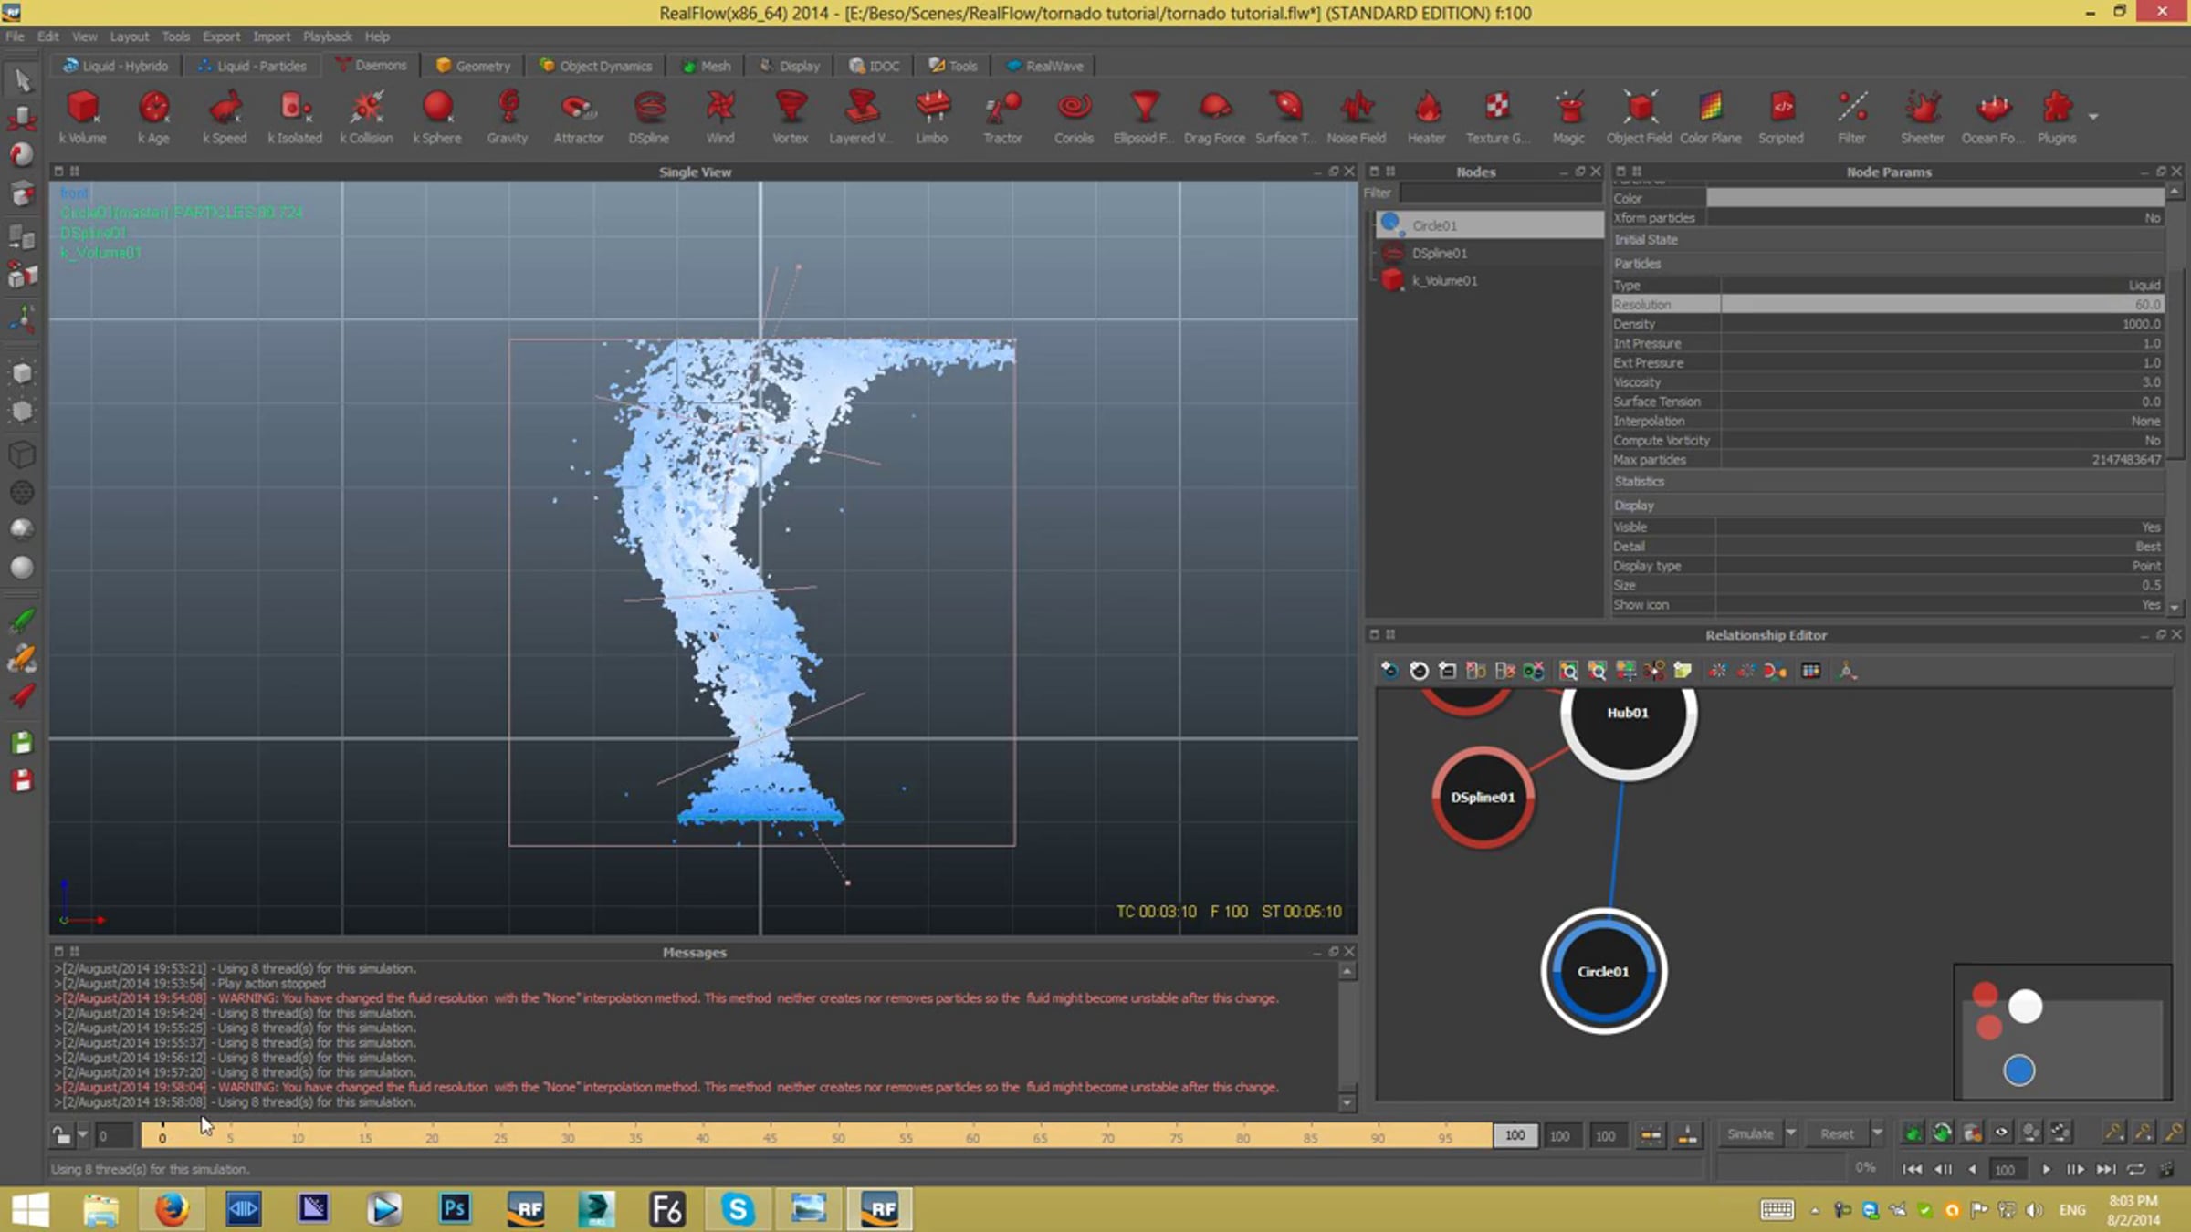Toggle loop playback in the timeline controls
2191x1232 pixels.
(x=2135, y=1169)
